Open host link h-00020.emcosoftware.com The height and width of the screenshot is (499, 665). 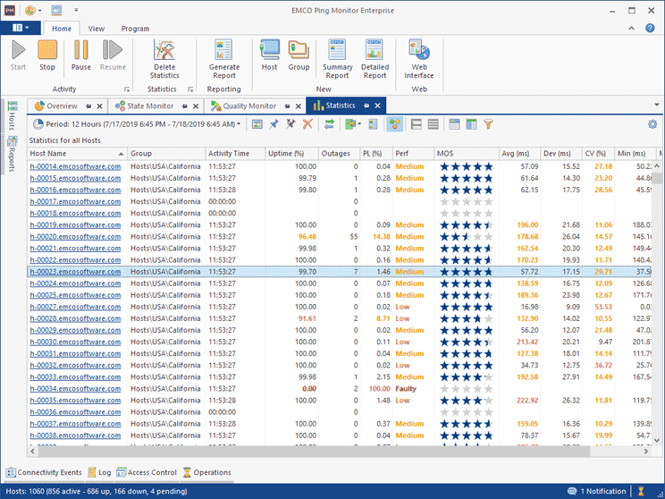point(75,237)
